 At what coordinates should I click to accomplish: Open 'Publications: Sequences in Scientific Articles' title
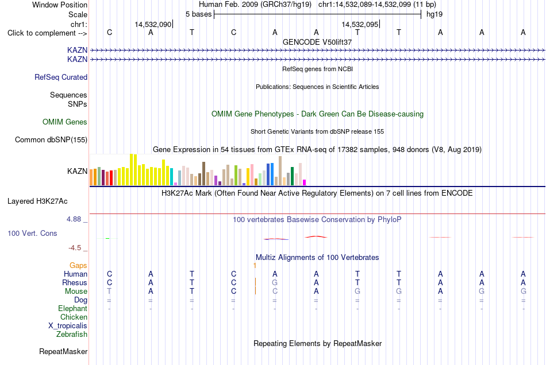(x=317, y=87)
